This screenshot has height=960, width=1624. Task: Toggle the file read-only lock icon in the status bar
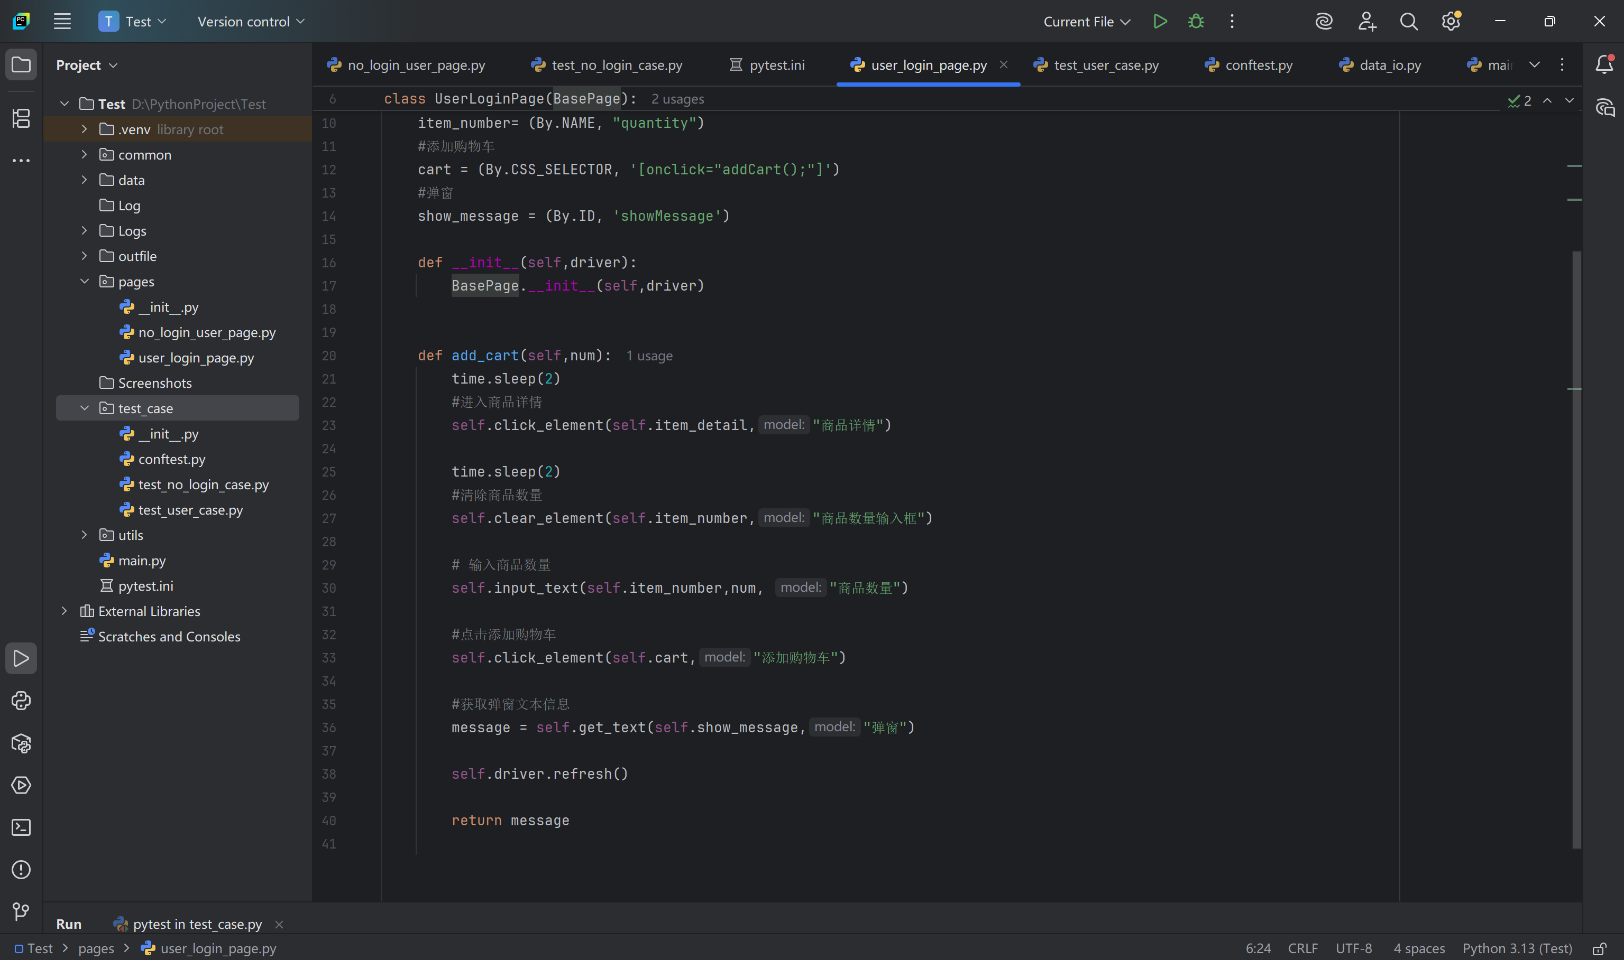coord(1599,949)
